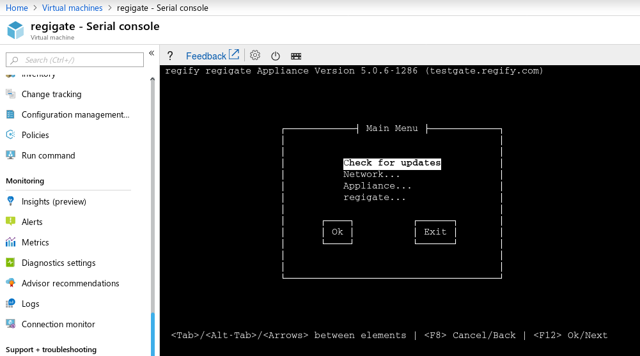The height and width of the screenshot is (356, 640).
Task: Click the Monitoring section header
Action: pyautogui.click(x=25, y=181)
